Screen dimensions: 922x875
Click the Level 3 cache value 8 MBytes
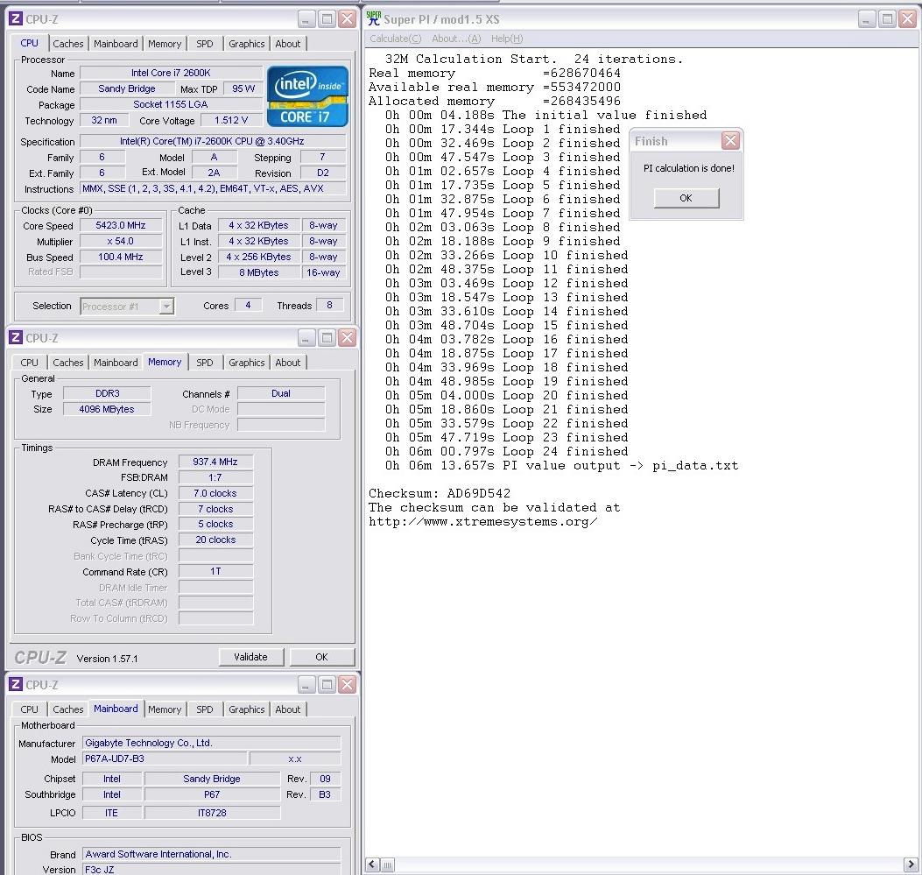click(x=258, y=272)
